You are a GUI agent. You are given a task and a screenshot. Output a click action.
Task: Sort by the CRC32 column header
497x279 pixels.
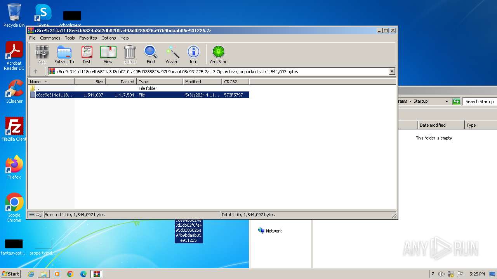click(235, 81)
